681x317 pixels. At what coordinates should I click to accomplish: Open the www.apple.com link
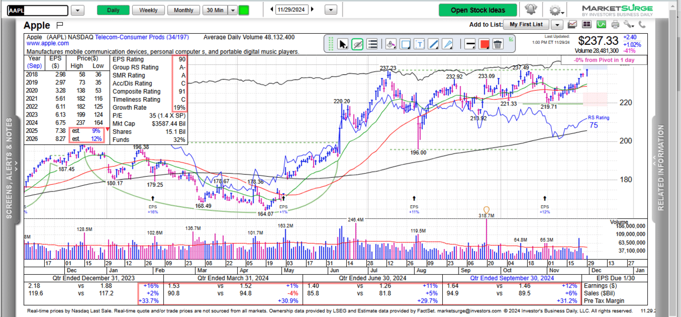[47, 44]
